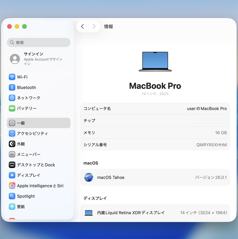Click the forward chevron button
This screenshot has height=239, width=238.
pyautogui.click(x=94, y=26)
